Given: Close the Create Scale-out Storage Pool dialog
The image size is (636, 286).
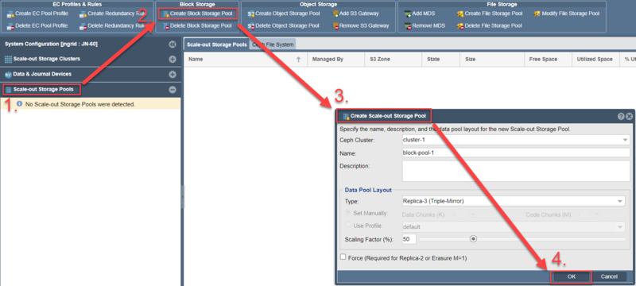Looking at the screenshot, I should (x=629, y=116).
